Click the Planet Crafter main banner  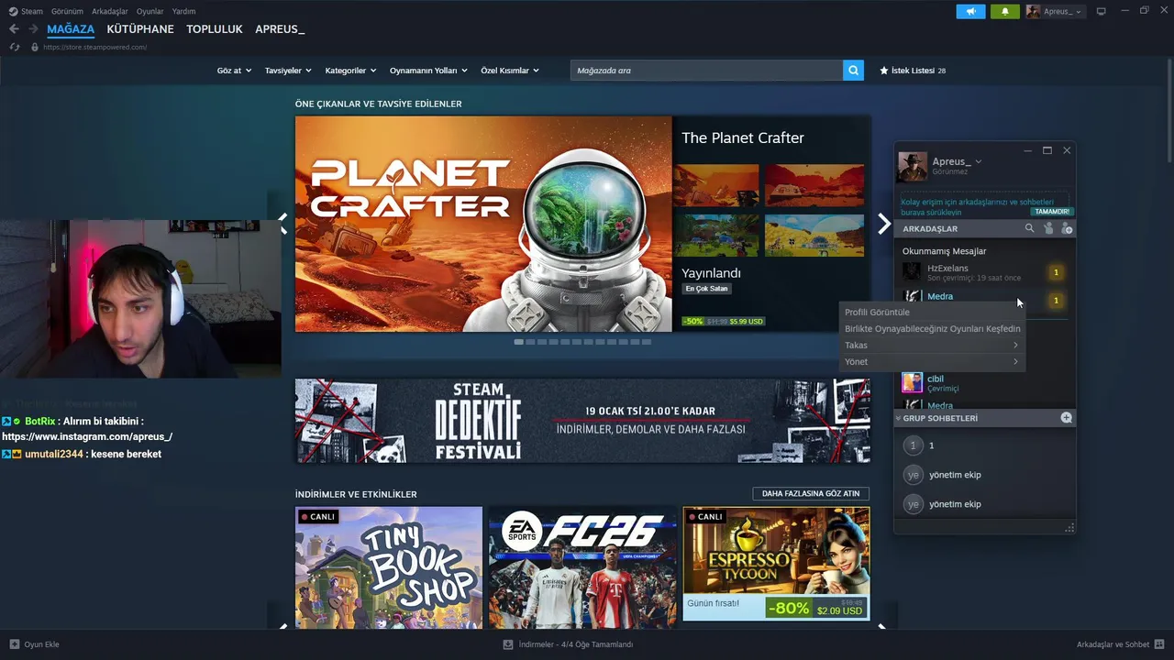tap(483, 224)
